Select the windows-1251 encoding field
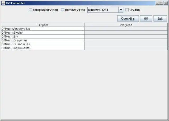This screenshot has height=121, width=169. coord(103,10)
